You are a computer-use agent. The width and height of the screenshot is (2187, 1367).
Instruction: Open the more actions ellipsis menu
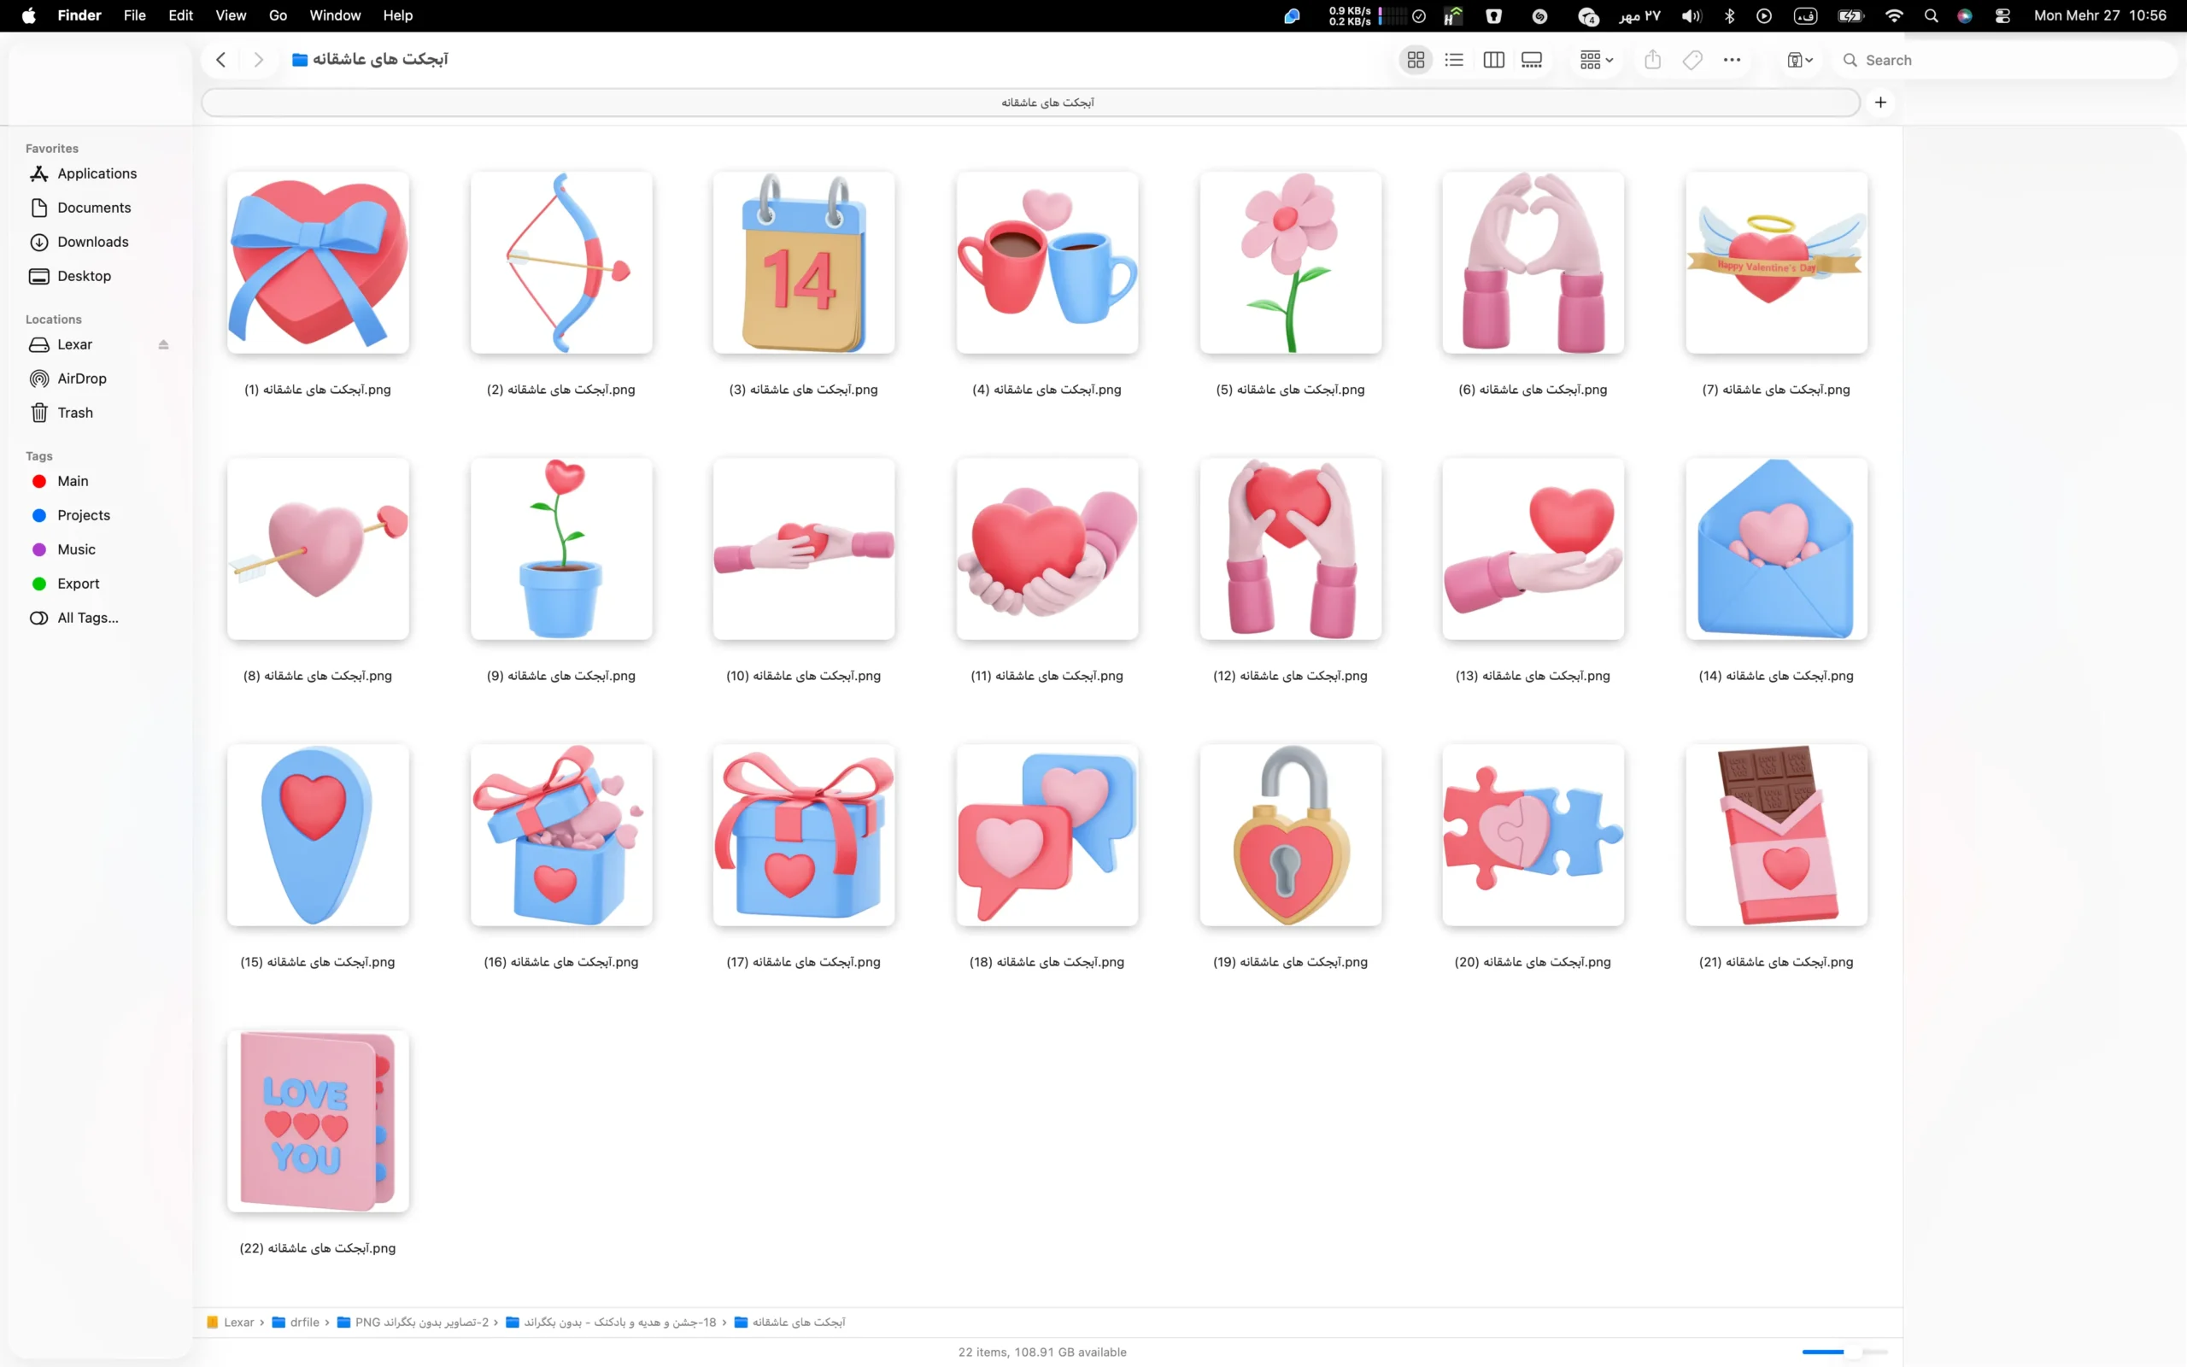pyautogui.click(x=1732, y=60)
